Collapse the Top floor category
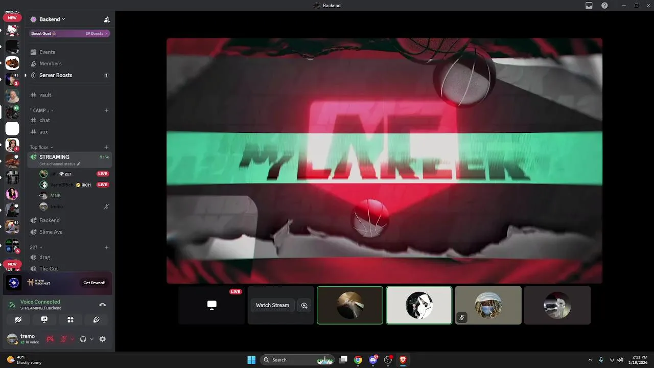The width and height of the screenshot is (654, 368). click(x=41, y=147)
